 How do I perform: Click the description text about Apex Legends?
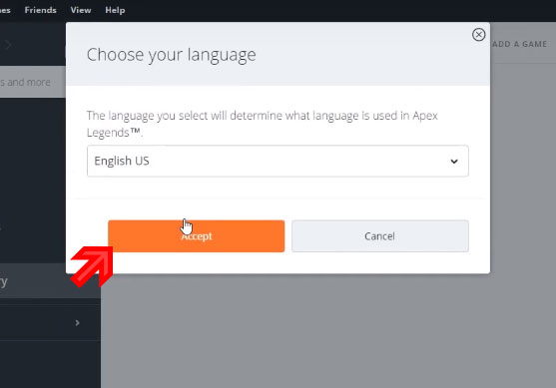coord(263,124)
